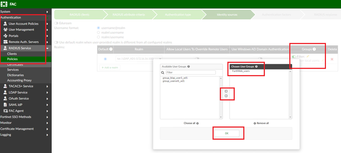Viewport: 341px width, 153px height.
Task: Click the LDAP Service icon
Action: (x=5, y=92)
